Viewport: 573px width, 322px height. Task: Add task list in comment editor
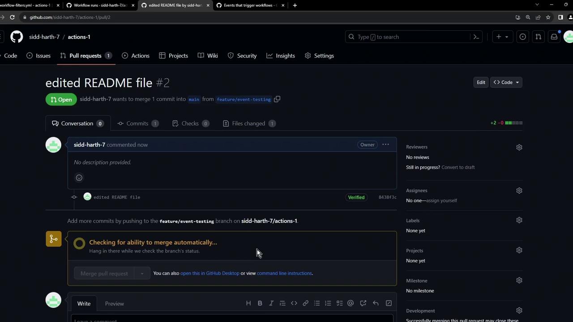(339, 303)
